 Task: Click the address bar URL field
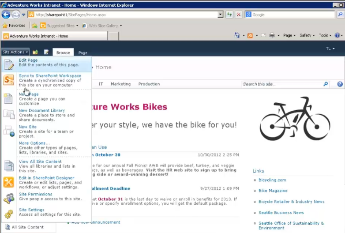pyautogui.click(x=123, y=15)
